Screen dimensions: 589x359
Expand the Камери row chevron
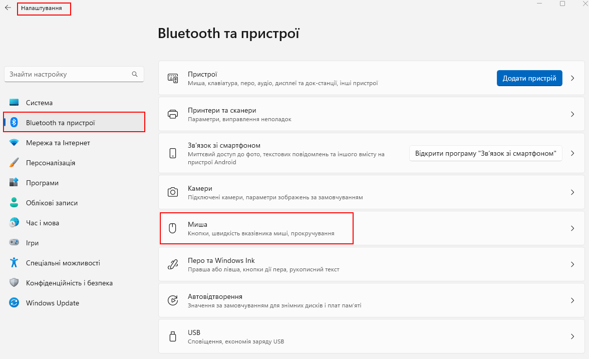point(572,192)
